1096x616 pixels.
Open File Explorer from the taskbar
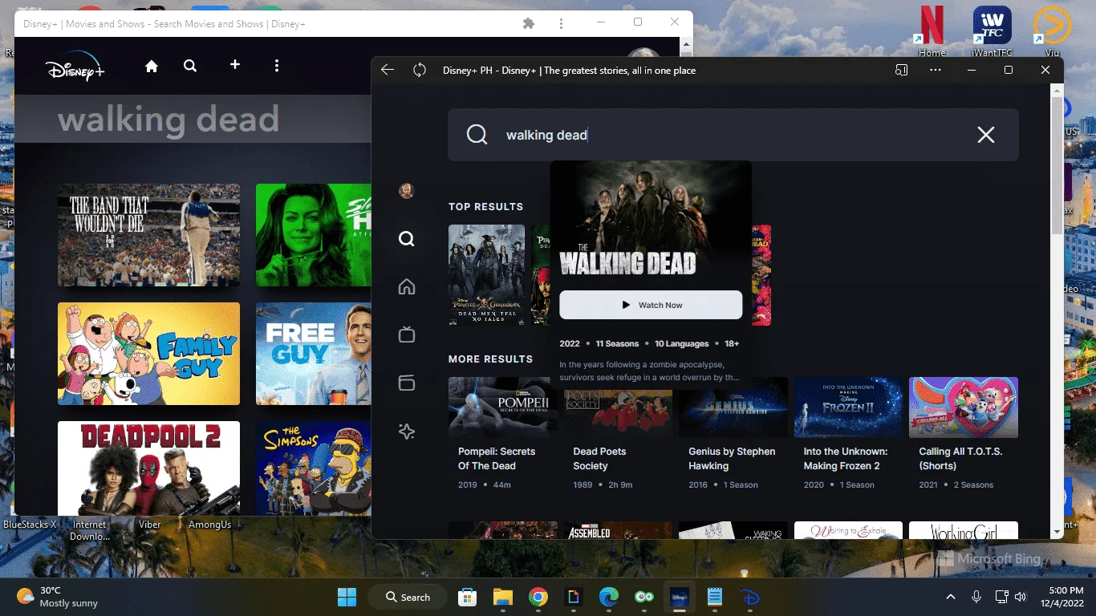[502, 598]
